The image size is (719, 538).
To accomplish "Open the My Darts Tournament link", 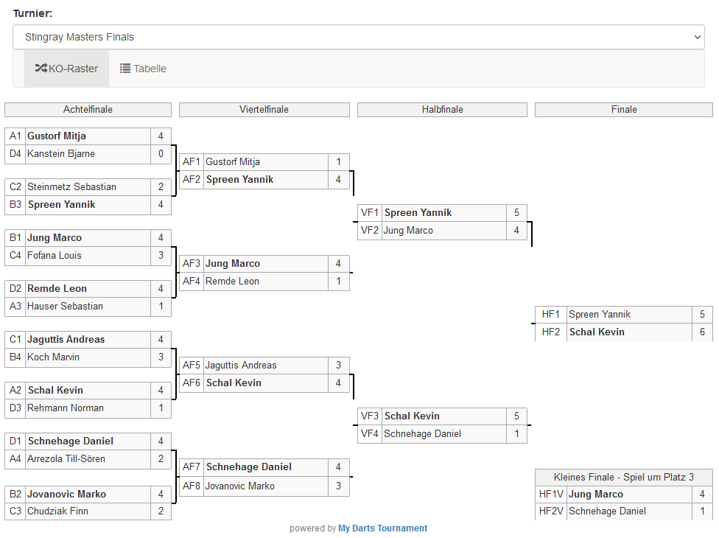I will (382, 528).
